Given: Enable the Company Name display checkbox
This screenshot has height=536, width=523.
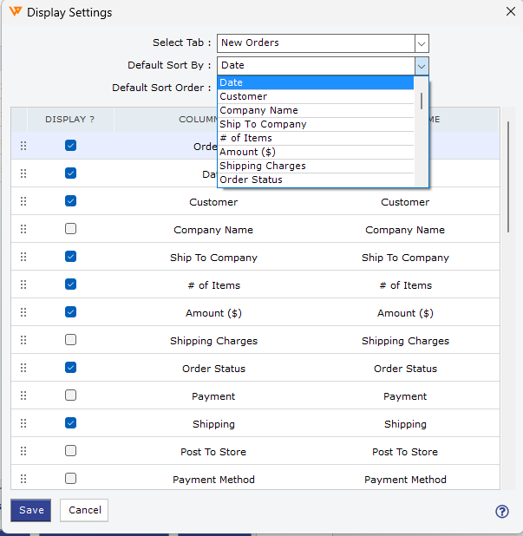Looking at the screenshot, I should pos(70,229).
